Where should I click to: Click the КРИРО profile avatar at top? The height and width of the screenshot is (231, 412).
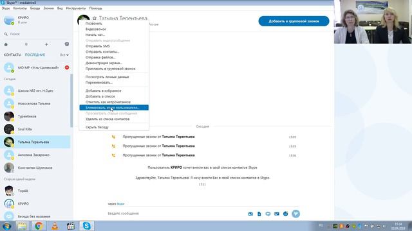click(x=9, y=20)
